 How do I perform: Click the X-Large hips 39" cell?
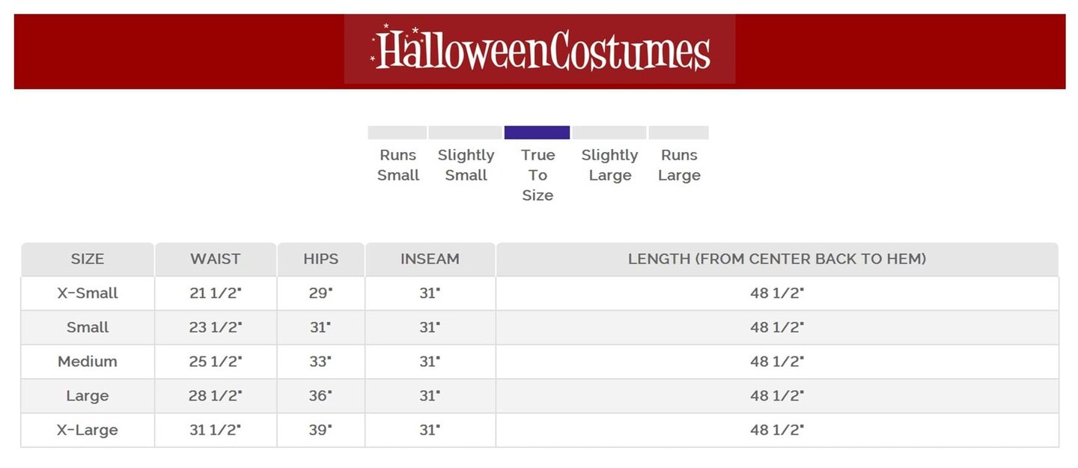320,431
